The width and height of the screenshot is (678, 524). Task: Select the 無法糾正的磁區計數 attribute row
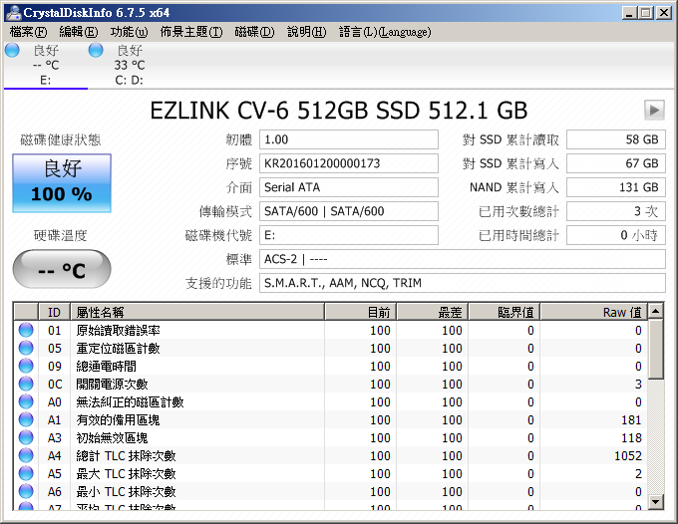(x=331, y=401)
